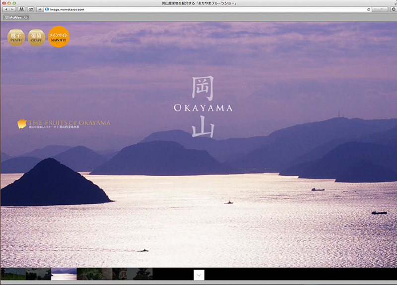Click the Reader button in address bar
Image resolution: width=397 pixels, height=285 pixels.
tap(380, 9)
